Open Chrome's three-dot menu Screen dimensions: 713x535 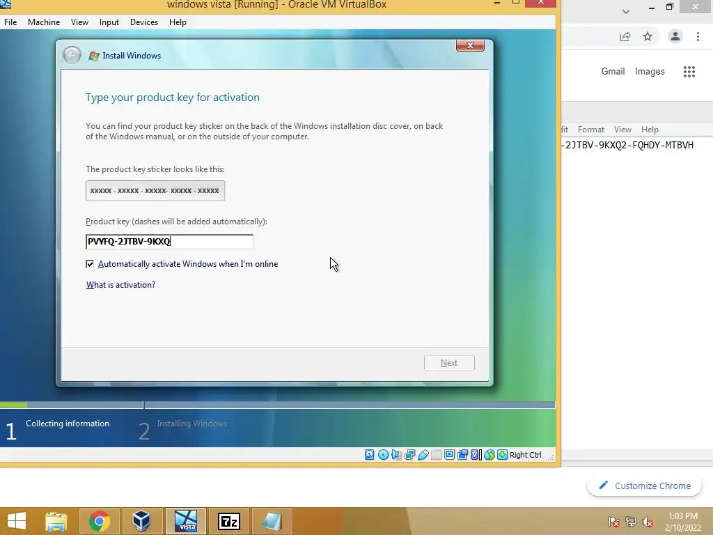698,36
